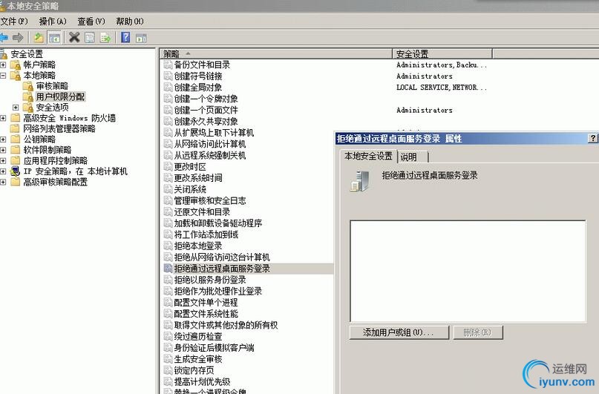Viewport: 599px width, 394px height.
Task: Open the 帮助(H) menu
Action: pyautogui.click(x=130, y=22)
